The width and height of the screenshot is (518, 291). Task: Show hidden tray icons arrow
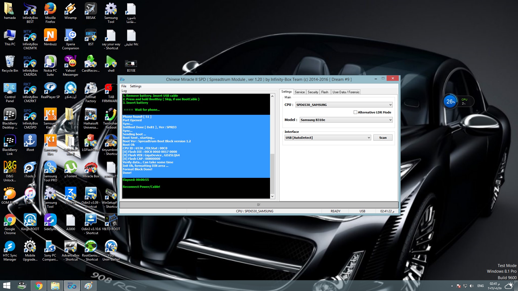pos(452,286)
